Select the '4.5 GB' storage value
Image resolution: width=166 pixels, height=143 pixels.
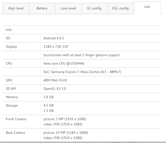(48, 105)
